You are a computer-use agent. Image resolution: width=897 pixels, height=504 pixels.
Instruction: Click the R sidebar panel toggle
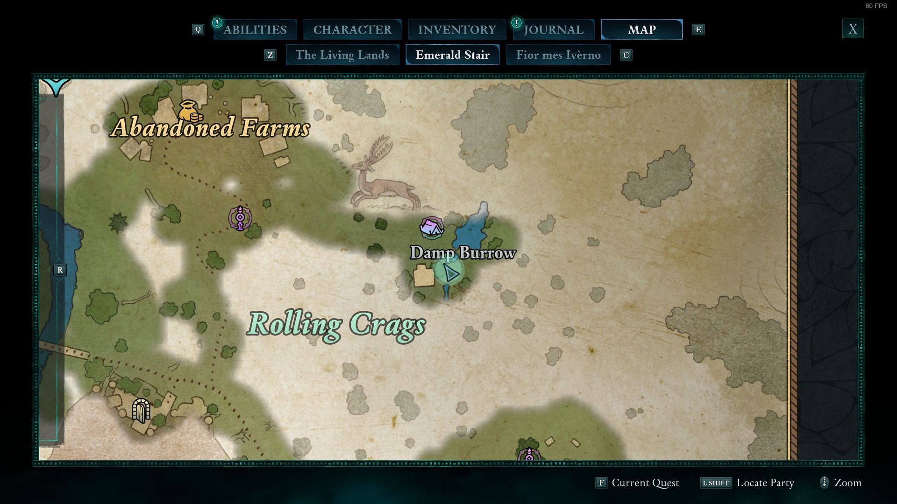coord(60,270)
